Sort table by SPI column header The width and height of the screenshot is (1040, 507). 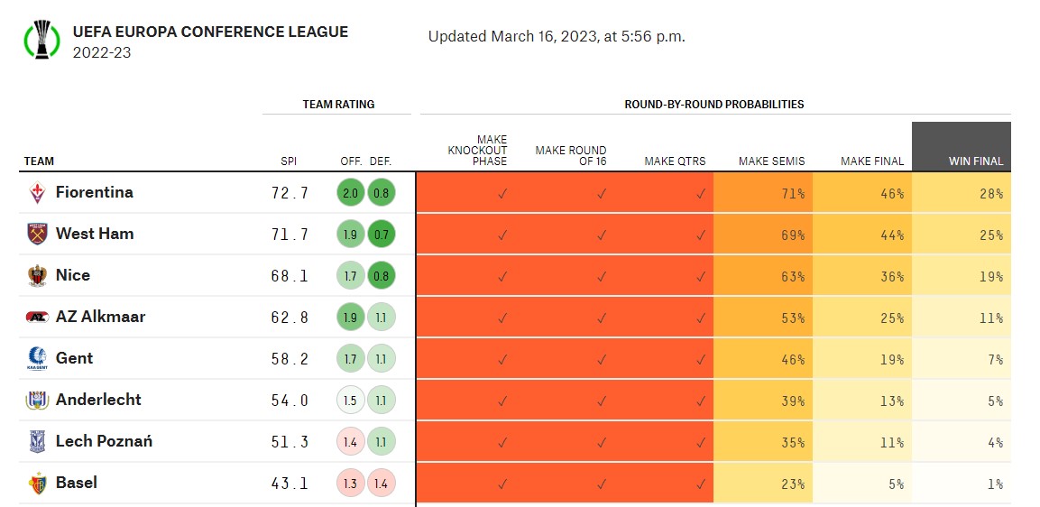[289, 161]
